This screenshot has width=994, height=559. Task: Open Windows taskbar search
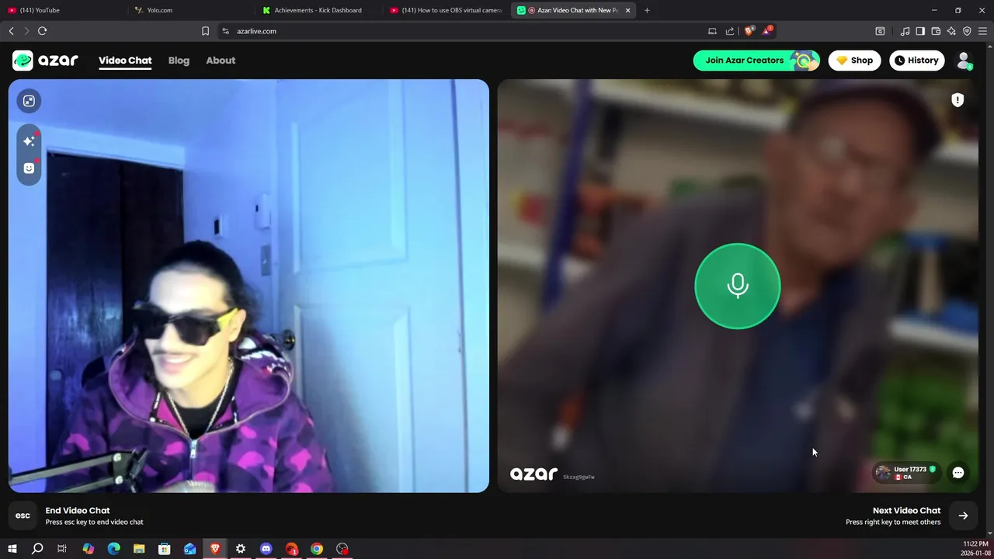click(x=37, y=549)
